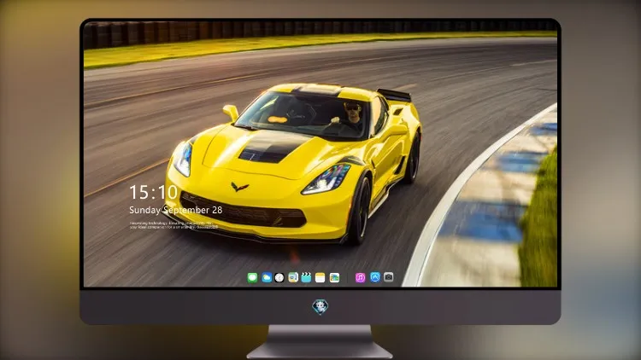Viewport: 641px width, 360px height.
Task: Open the Clock app in the dock
Action: (x=279, y=278)
